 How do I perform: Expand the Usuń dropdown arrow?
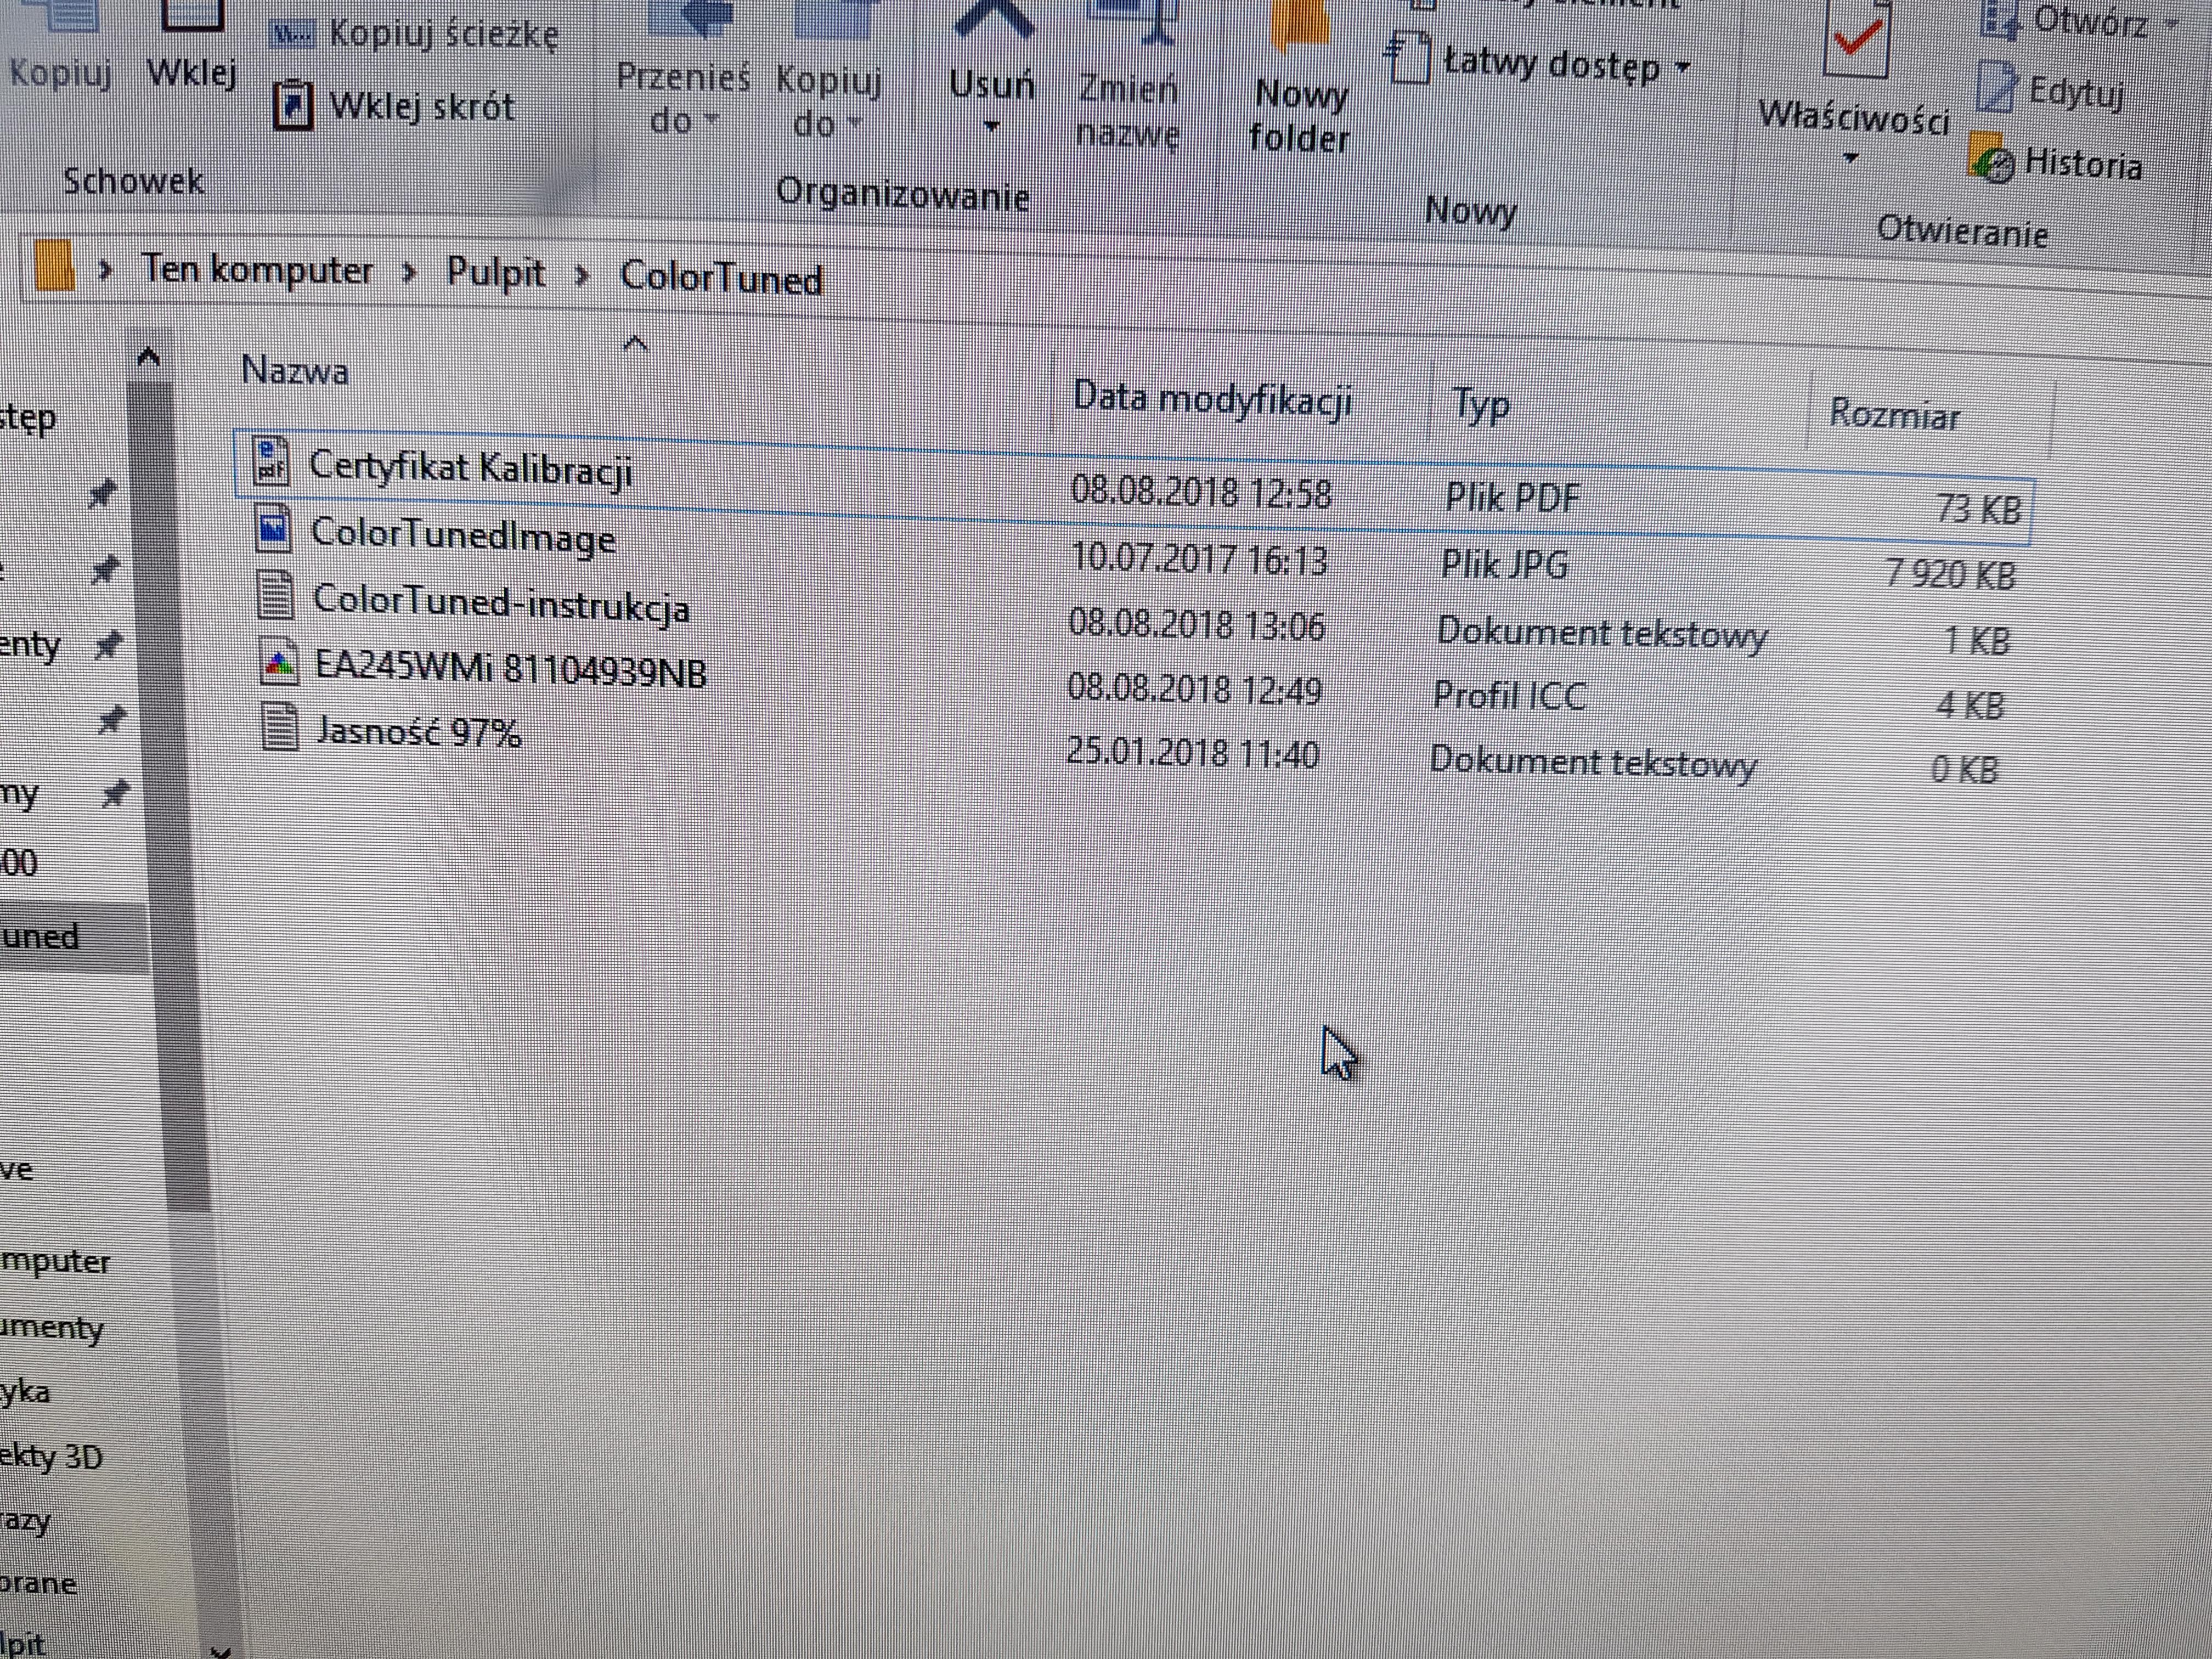[992, 127]
